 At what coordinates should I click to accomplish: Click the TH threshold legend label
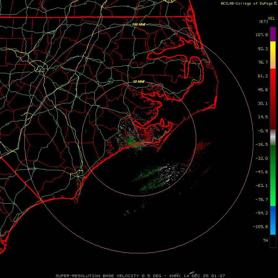point(265,241)
